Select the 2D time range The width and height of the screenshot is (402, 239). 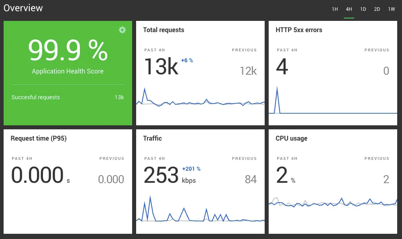[x=377, y=9]
